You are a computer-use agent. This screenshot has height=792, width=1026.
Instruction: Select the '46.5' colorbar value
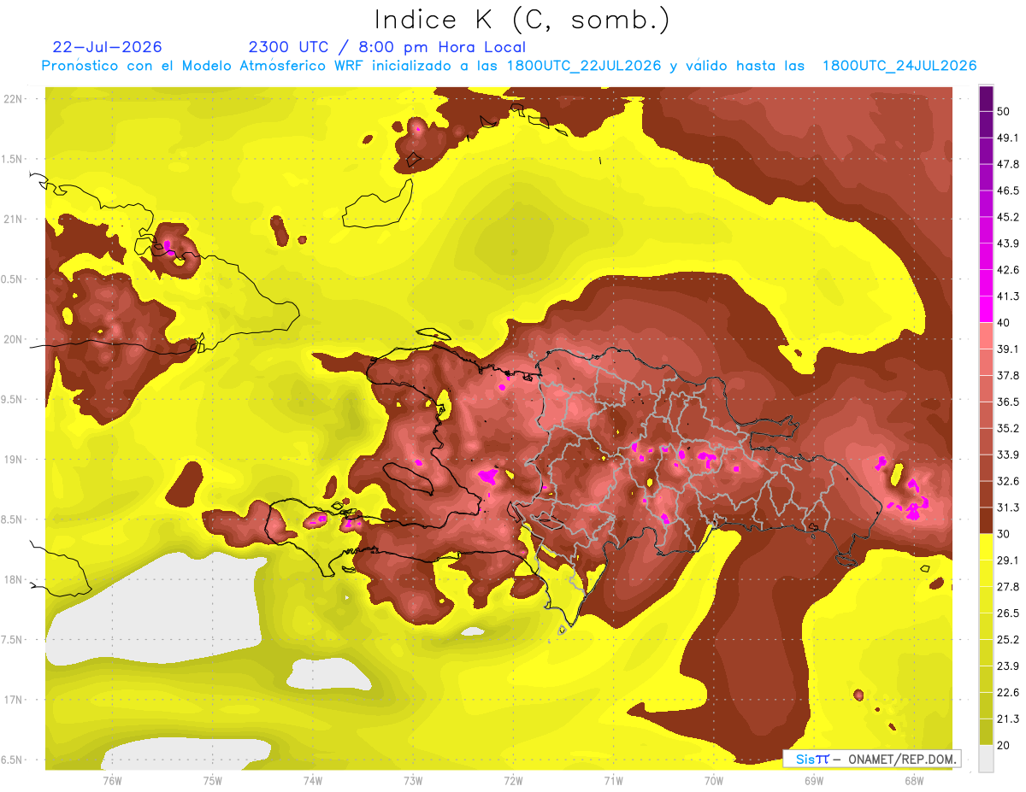(1008, 191)
